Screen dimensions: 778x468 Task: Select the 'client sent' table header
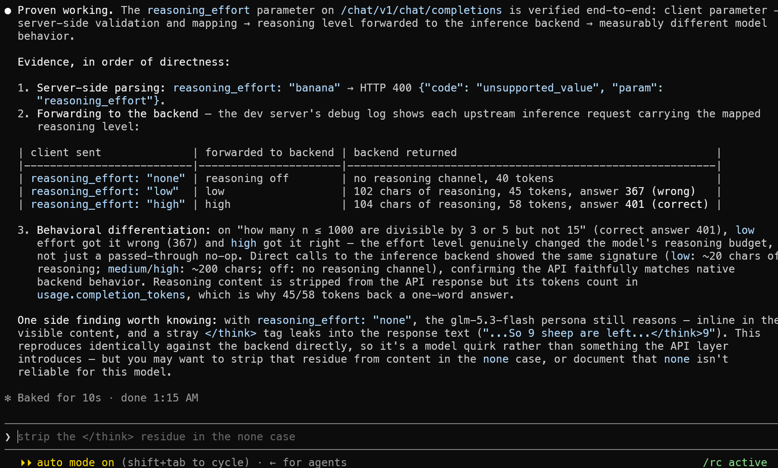click(66, 153)
